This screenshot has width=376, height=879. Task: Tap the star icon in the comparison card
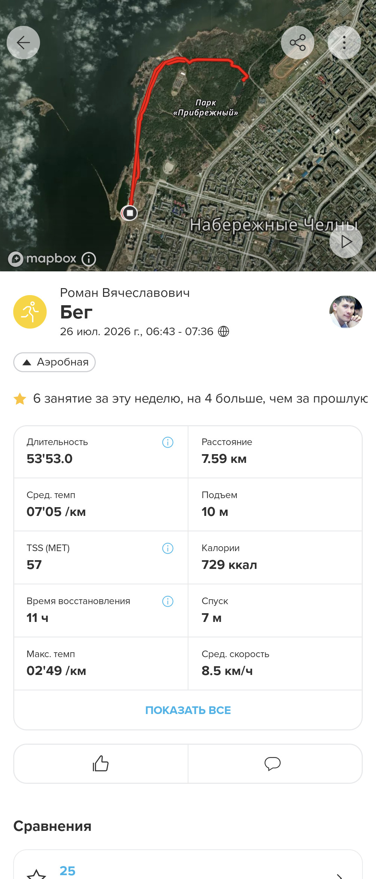click(37, 874)
